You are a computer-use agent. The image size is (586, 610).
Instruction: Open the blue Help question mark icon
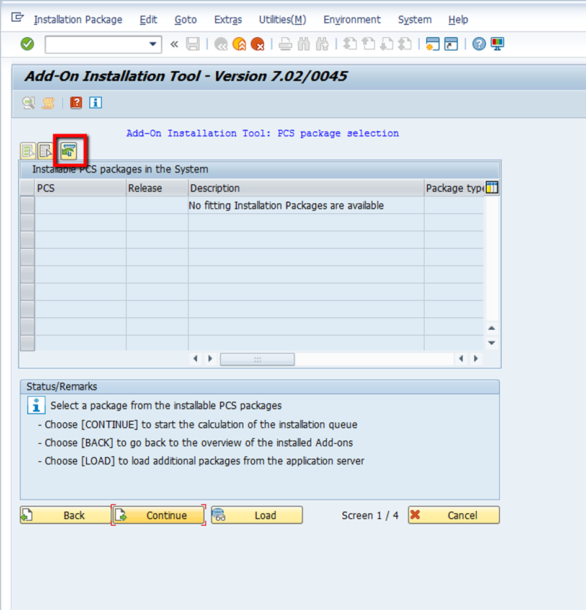coord(479,44)
